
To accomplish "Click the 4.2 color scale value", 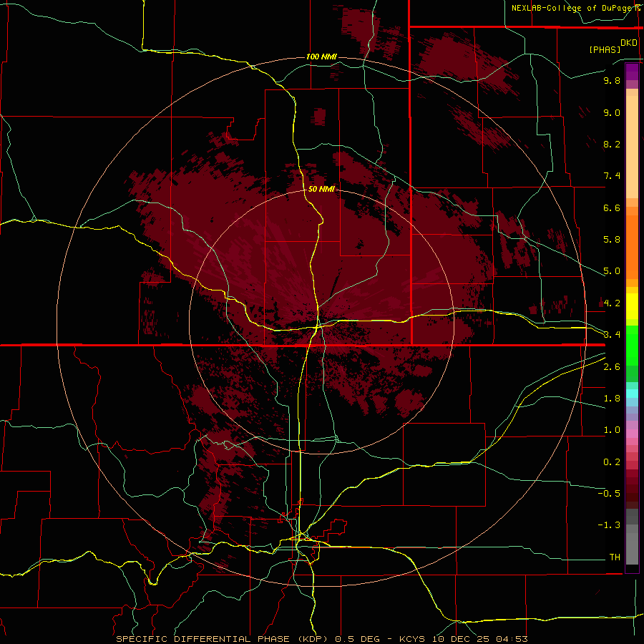I will [612, 303].
